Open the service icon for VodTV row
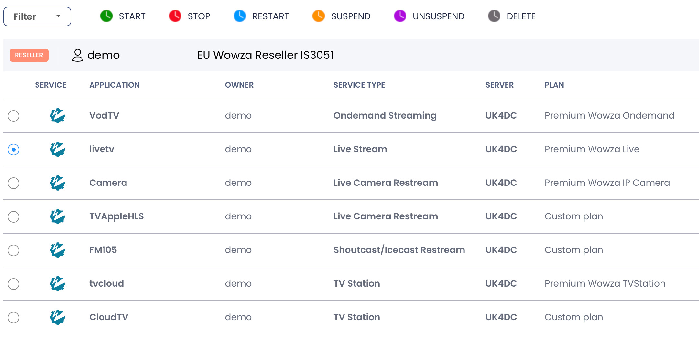The height and width of the screenshot is (348, 699). 57,116
